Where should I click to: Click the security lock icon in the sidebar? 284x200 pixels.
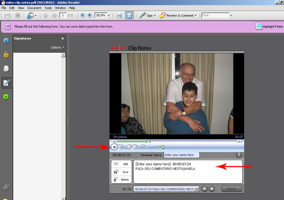[6, 55]
